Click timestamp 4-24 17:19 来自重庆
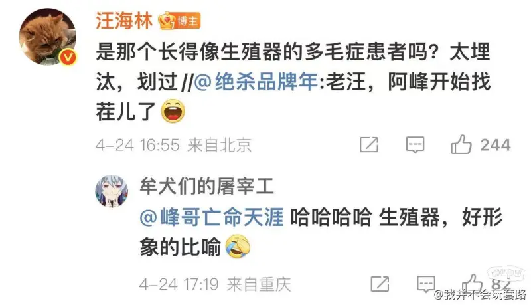 click(x=215, y=284)
